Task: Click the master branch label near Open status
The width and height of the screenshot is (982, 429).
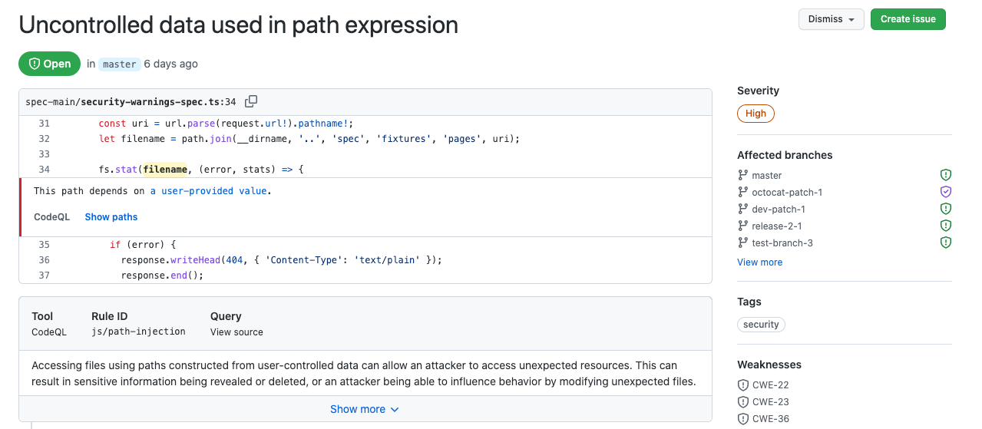Action: click(x=119, y=64)
